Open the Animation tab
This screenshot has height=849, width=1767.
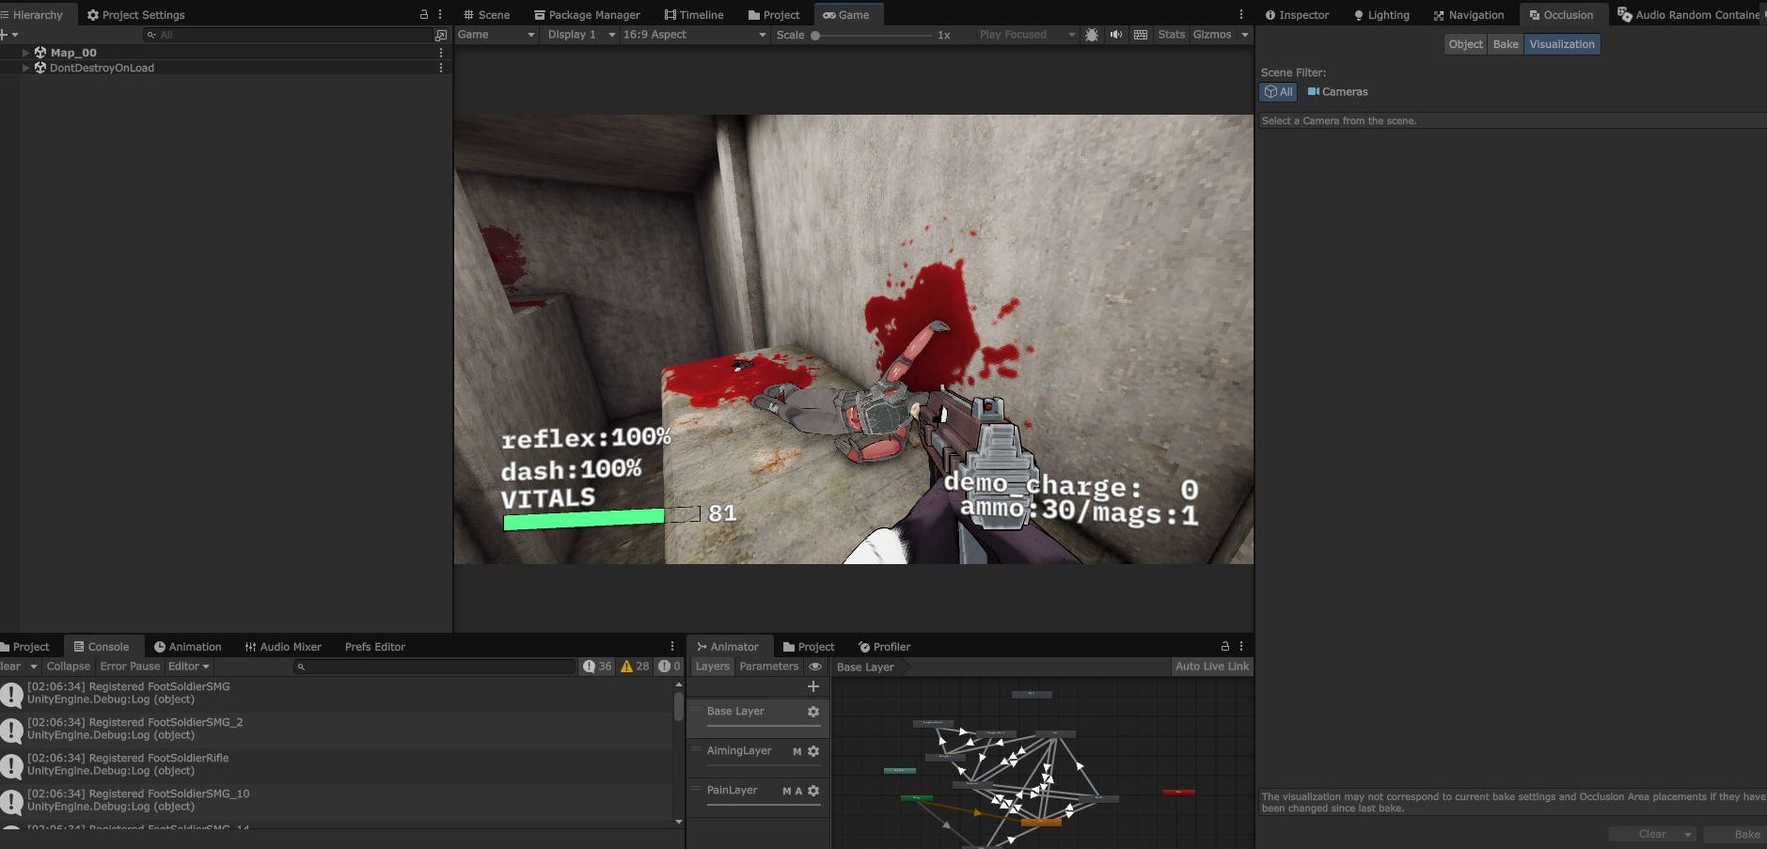pyautogui.click(x=188, y=647)
